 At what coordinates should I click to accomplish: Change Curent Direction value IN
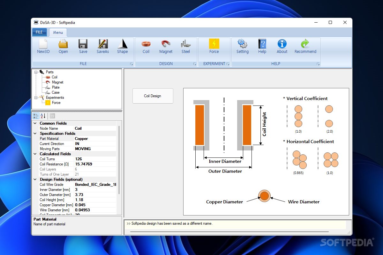tap(95, 144)
